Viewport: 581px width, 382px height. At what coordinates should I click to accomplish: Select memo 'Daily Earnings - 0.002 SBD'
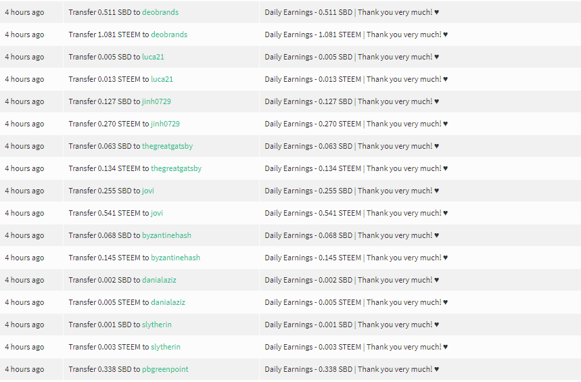308,280
